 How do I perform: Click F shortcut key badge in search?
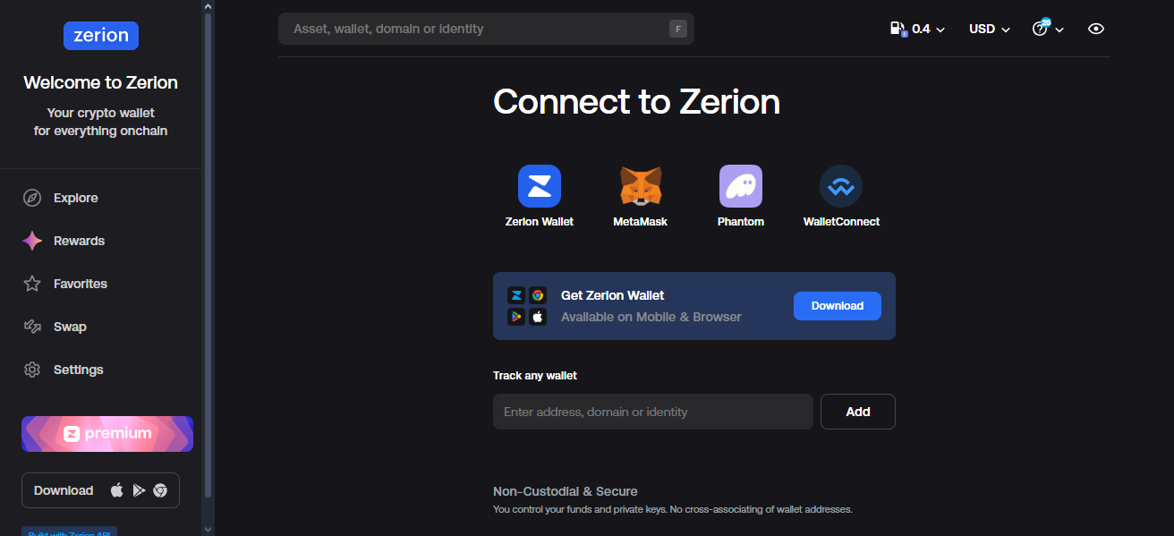click(x=678, y=30)
